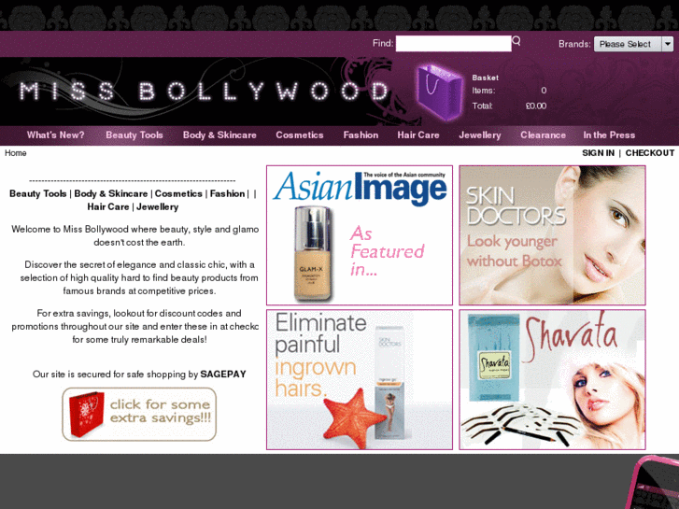Viewport: 679px width, 509px height.
Task: Open the Beauty Tools navigation tab
Action: pyautogui.click(x=134, y=135)
